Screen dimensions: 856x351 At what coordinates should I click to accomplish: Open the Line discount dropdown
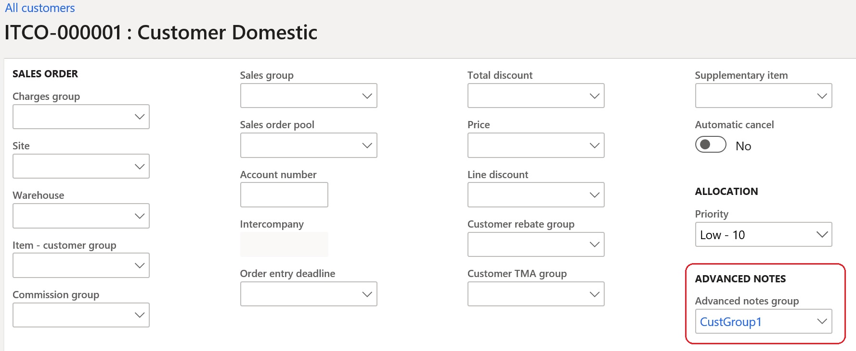pyautogui.click(x=594, y=194)
